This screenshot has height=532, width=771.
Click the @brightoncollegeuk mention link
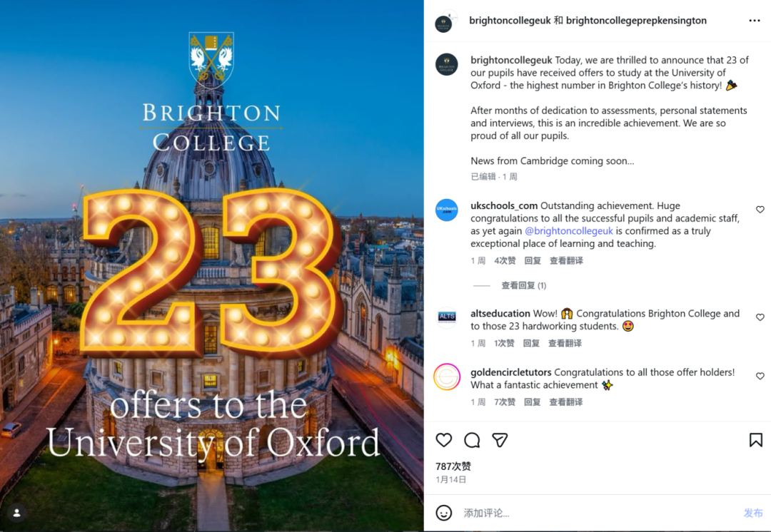click(569, 231)
